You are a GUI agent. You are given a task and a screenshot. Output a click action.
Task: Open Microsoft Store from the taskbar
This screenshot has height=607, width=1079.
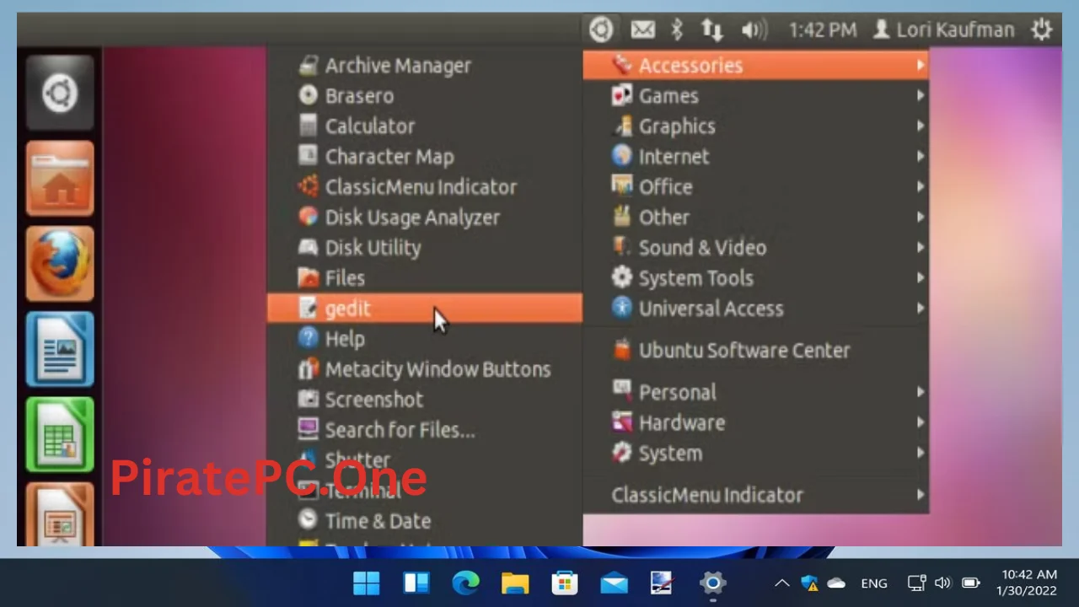click(x=564, y=583)
